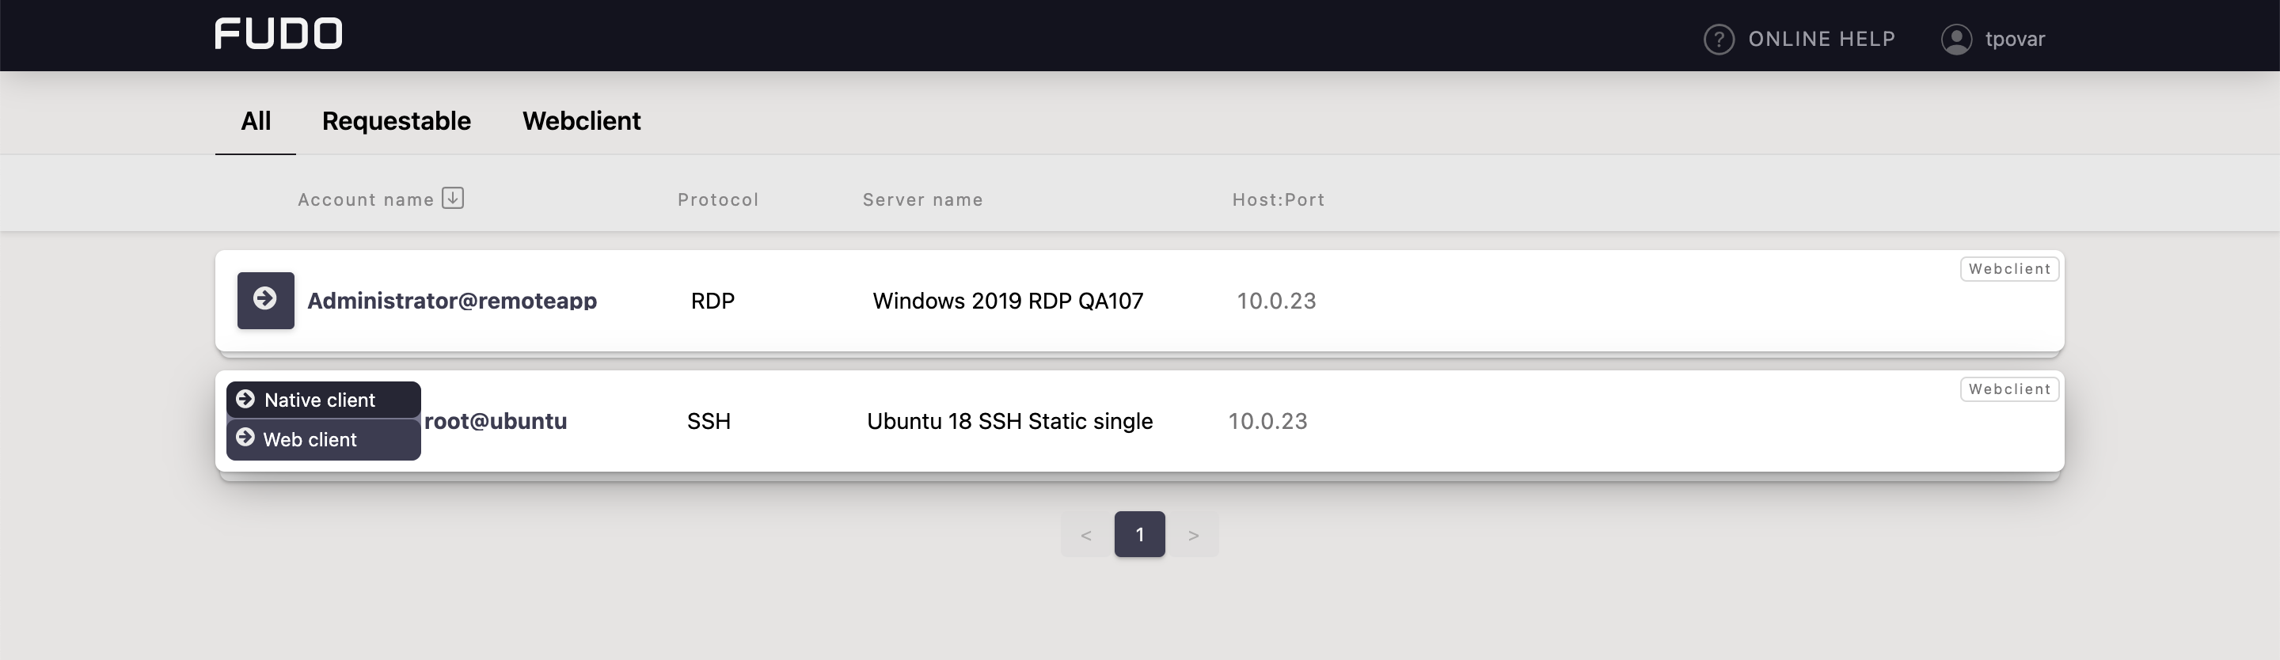
Task: Click the Web client arrow icon
Action: [246, 438]
